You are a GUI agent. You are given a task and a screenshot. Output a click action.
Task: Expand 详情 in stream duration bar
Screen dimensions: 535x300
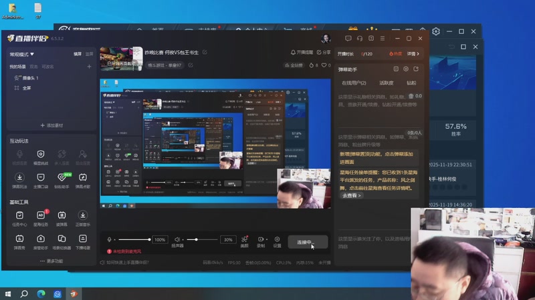click(x=413, y=54)
